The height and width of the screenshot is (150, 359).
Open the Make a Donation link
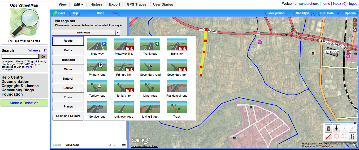coord(24,103)
